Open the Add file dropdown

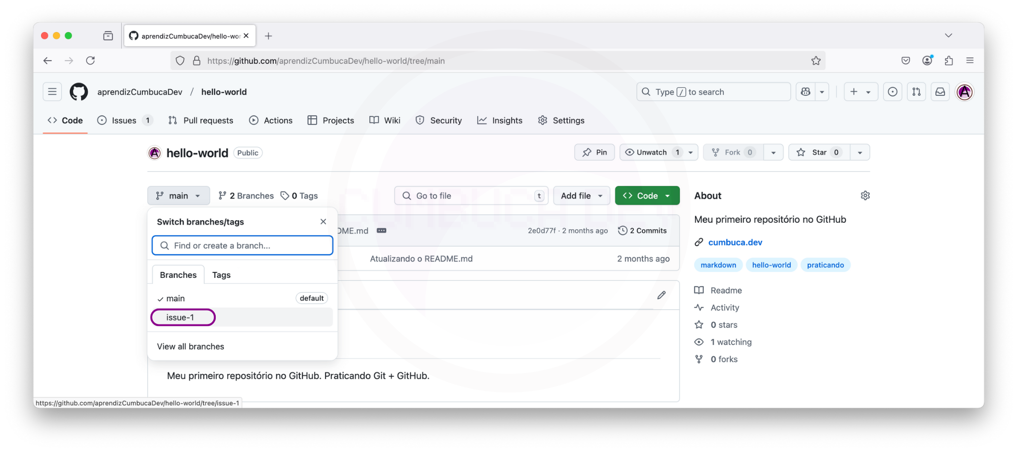pyautogui.click(x=581, y=195)
